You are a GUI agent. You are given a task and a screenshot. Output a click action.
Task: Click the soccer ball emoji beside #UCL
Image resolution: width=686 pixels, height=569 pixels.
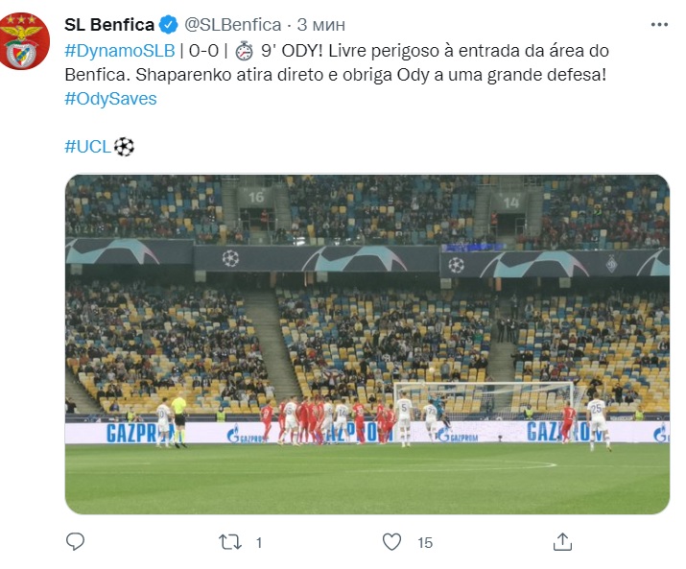pyautogui.click(x=124, y=147)
